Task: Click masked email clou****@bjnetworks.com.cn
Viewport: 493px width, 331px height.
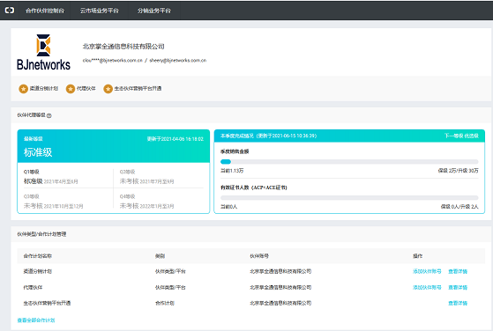Action: pos(113,60)
